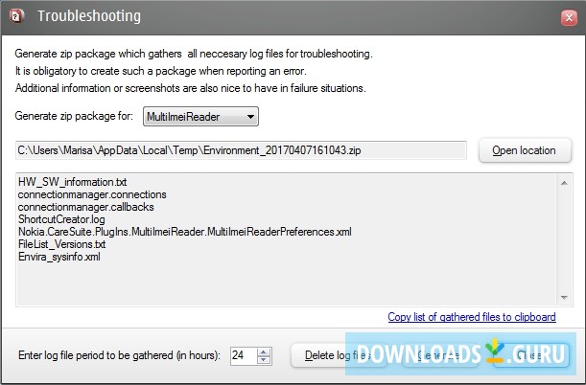Click the zip file path field
This screenshot has width=586, height=385.
click(x=241, y=150)
